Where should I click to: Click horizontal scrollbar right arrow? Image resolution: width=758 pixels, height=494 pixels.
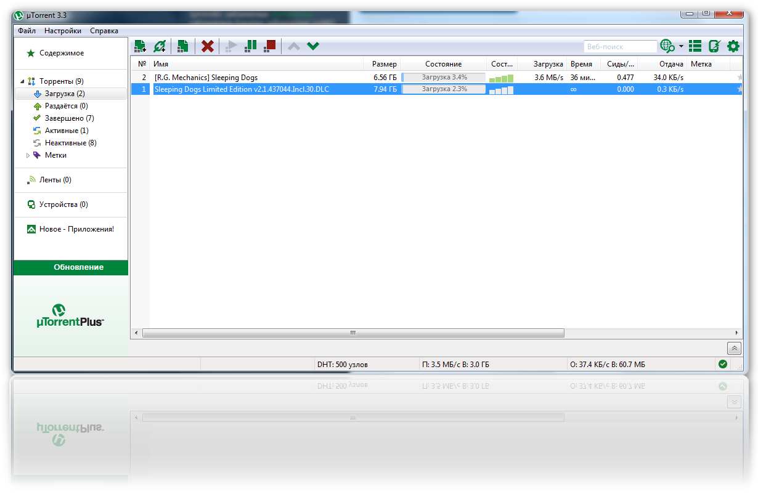(x=737, y=333)
